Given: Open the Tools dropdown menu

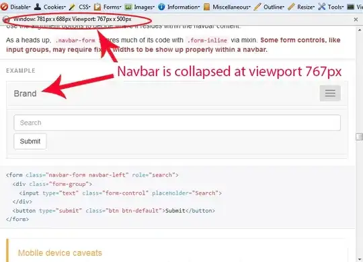Looking at the screenshot, I should 335,7.
